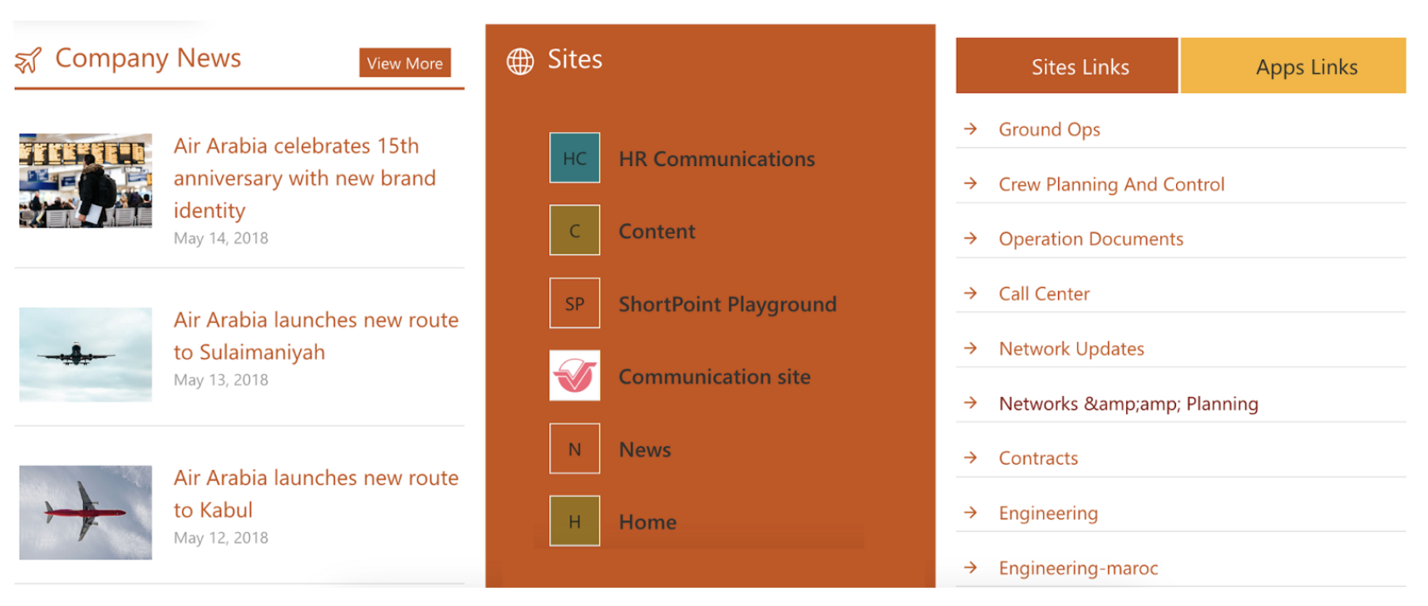The height and width of the screenshot is (606, 1428).
Task: Click the arrow beside Crew Planning And Control
Action: 970,183
